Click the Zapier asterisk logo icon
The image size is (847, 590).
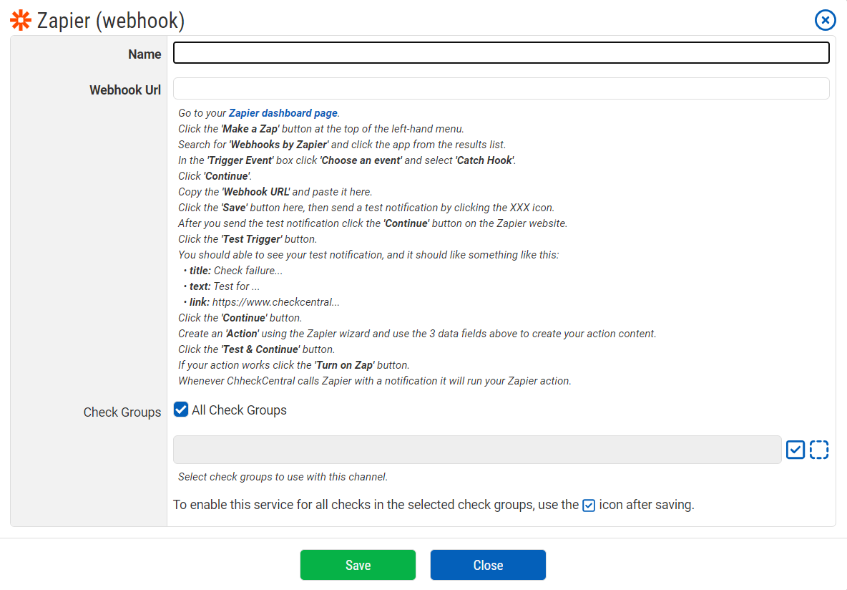point(21,21)
